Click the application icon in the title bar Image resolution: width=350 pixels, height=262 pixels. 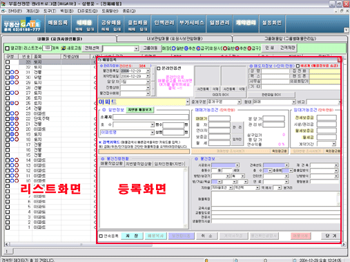pyautogui.click(x=3, y=3)
